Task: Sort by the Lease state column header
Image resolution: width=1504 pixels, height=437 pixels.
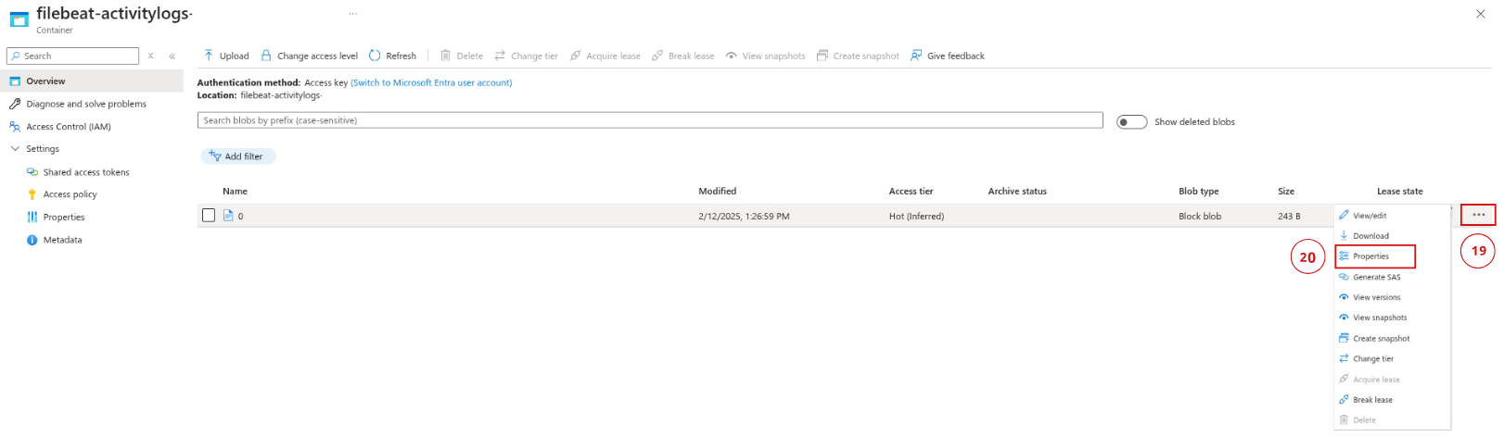Action: pyautogui.click(x=1400, y=191)
